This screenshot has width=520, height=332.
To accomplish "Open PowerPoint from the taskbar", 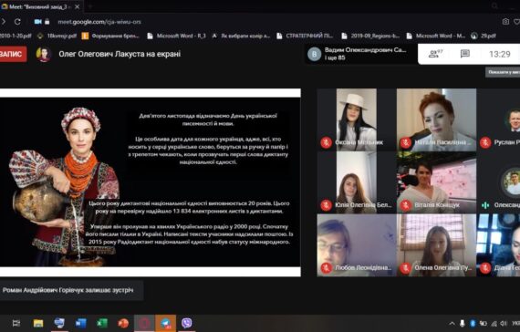I will click(x=123, y=323).
